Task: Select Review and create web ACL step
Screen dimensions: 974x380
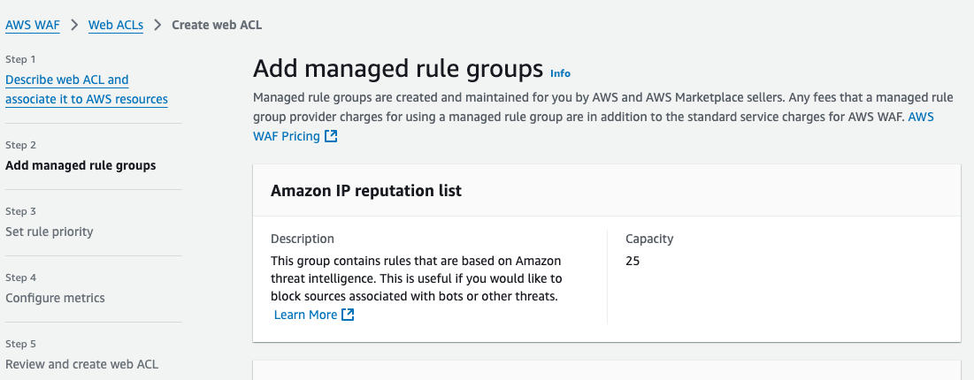Action: [x=82, y=364]
